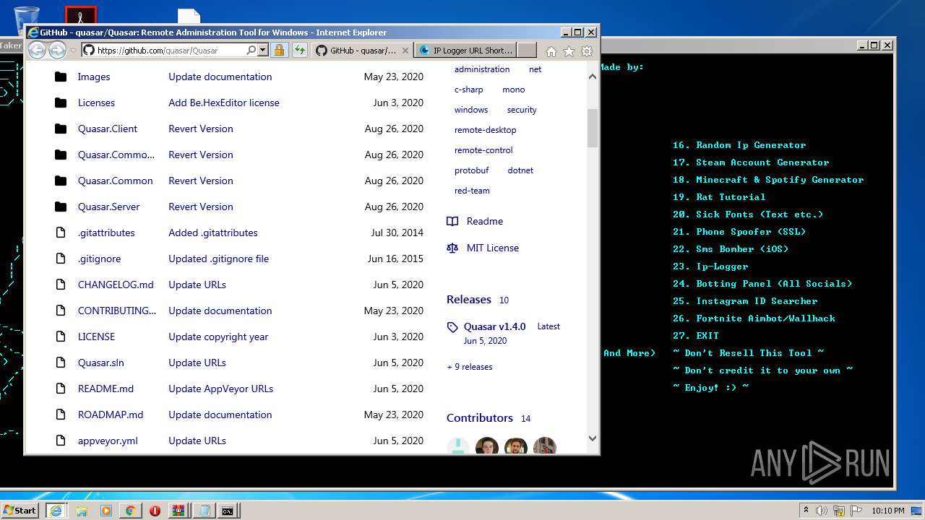
Task: Show hidden tray icons arrow
Action: click(x=806, y=510)
